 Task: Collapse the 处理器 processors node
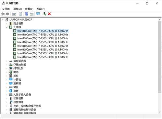[x=7, y=27]
